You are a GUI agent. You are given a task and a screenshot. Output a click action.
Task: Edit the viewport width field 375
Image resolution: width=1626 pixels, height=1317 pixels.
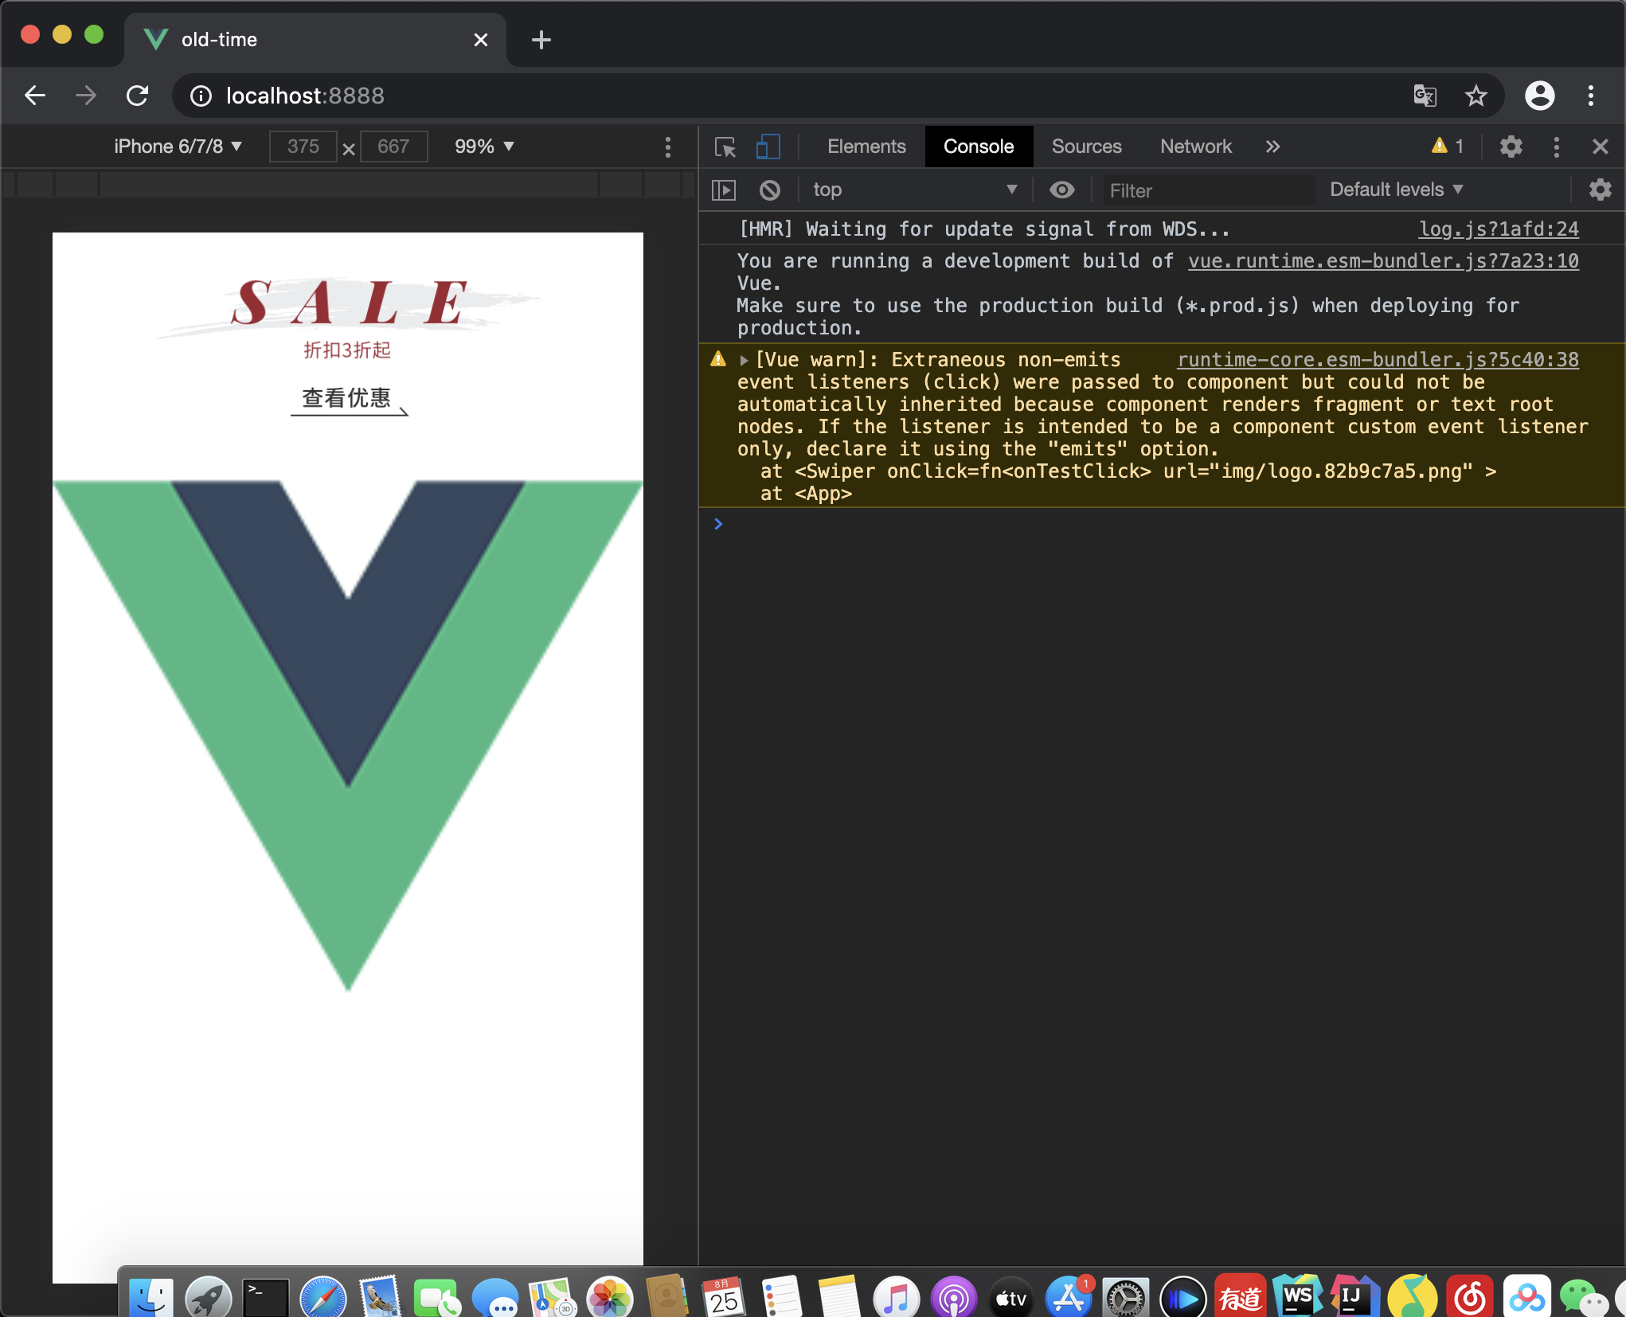303,147
